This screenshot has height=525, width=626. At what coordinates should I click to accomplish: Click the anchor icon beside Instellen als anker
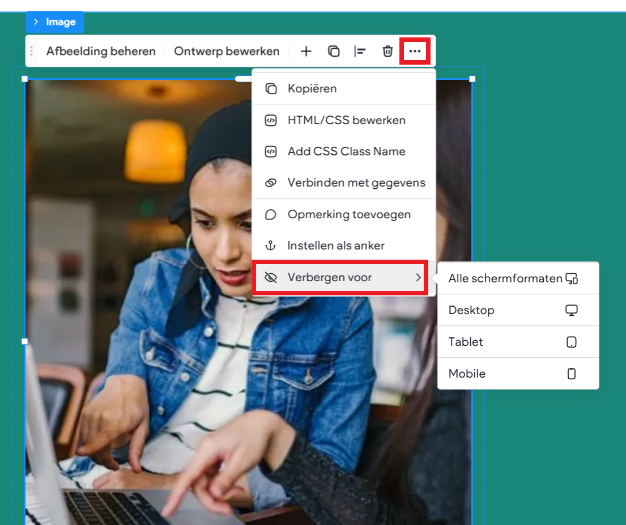click(x=271, y=245)
